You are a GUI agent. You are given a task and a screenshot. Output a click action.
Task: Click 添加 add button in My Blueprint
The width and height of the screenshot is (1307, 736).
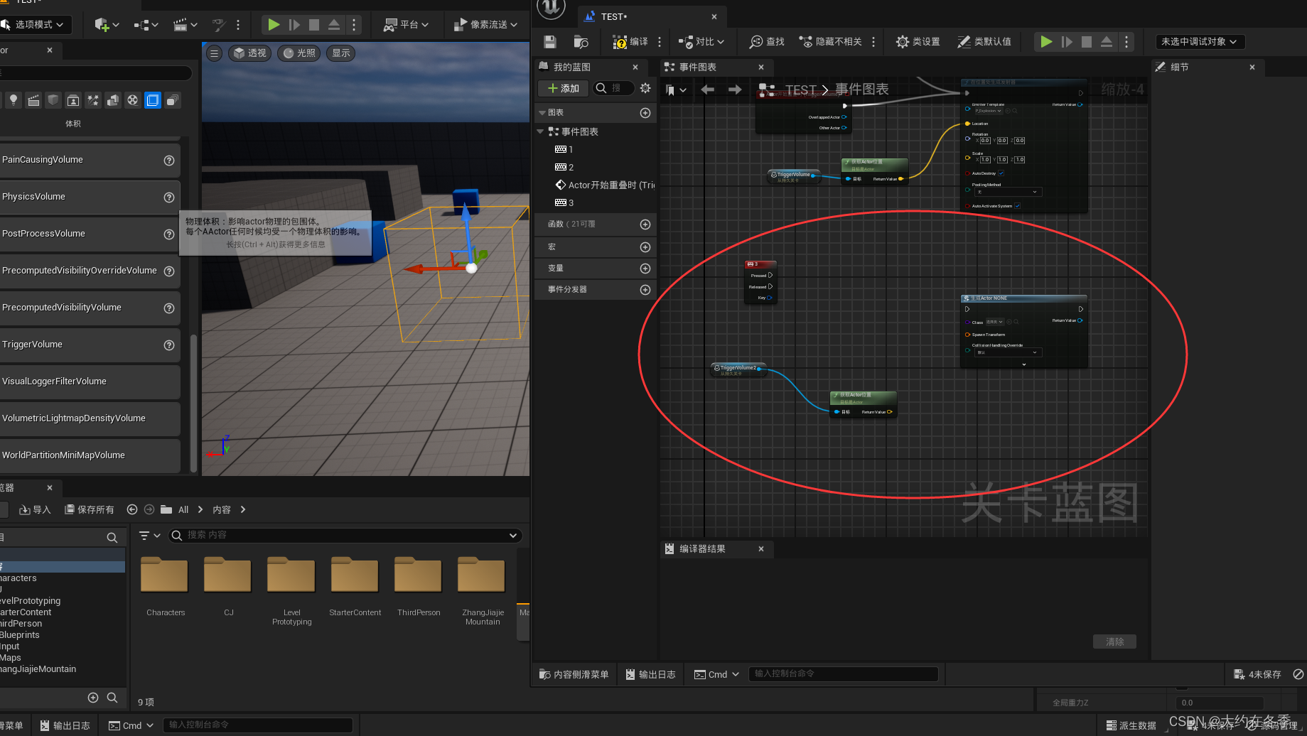(563, 88)
